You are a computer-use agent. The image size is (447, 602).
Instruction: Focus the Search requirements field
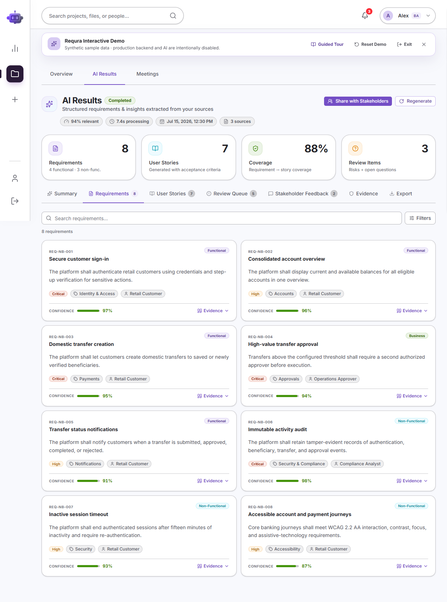[222, 218]
